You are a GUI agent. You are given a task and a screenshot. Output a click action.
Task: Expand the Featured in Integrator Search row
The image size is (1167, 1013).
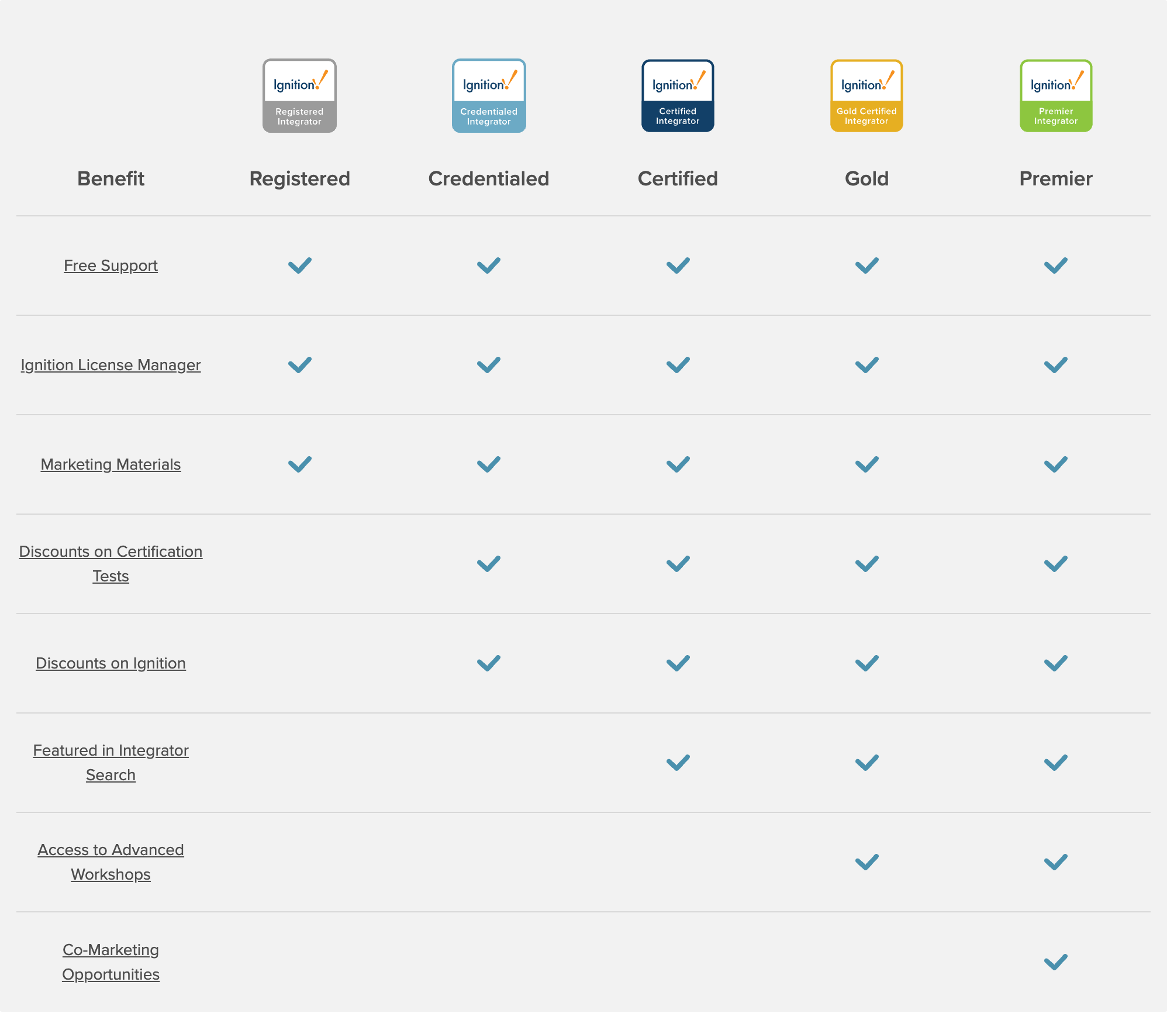(x=111, y=762)
